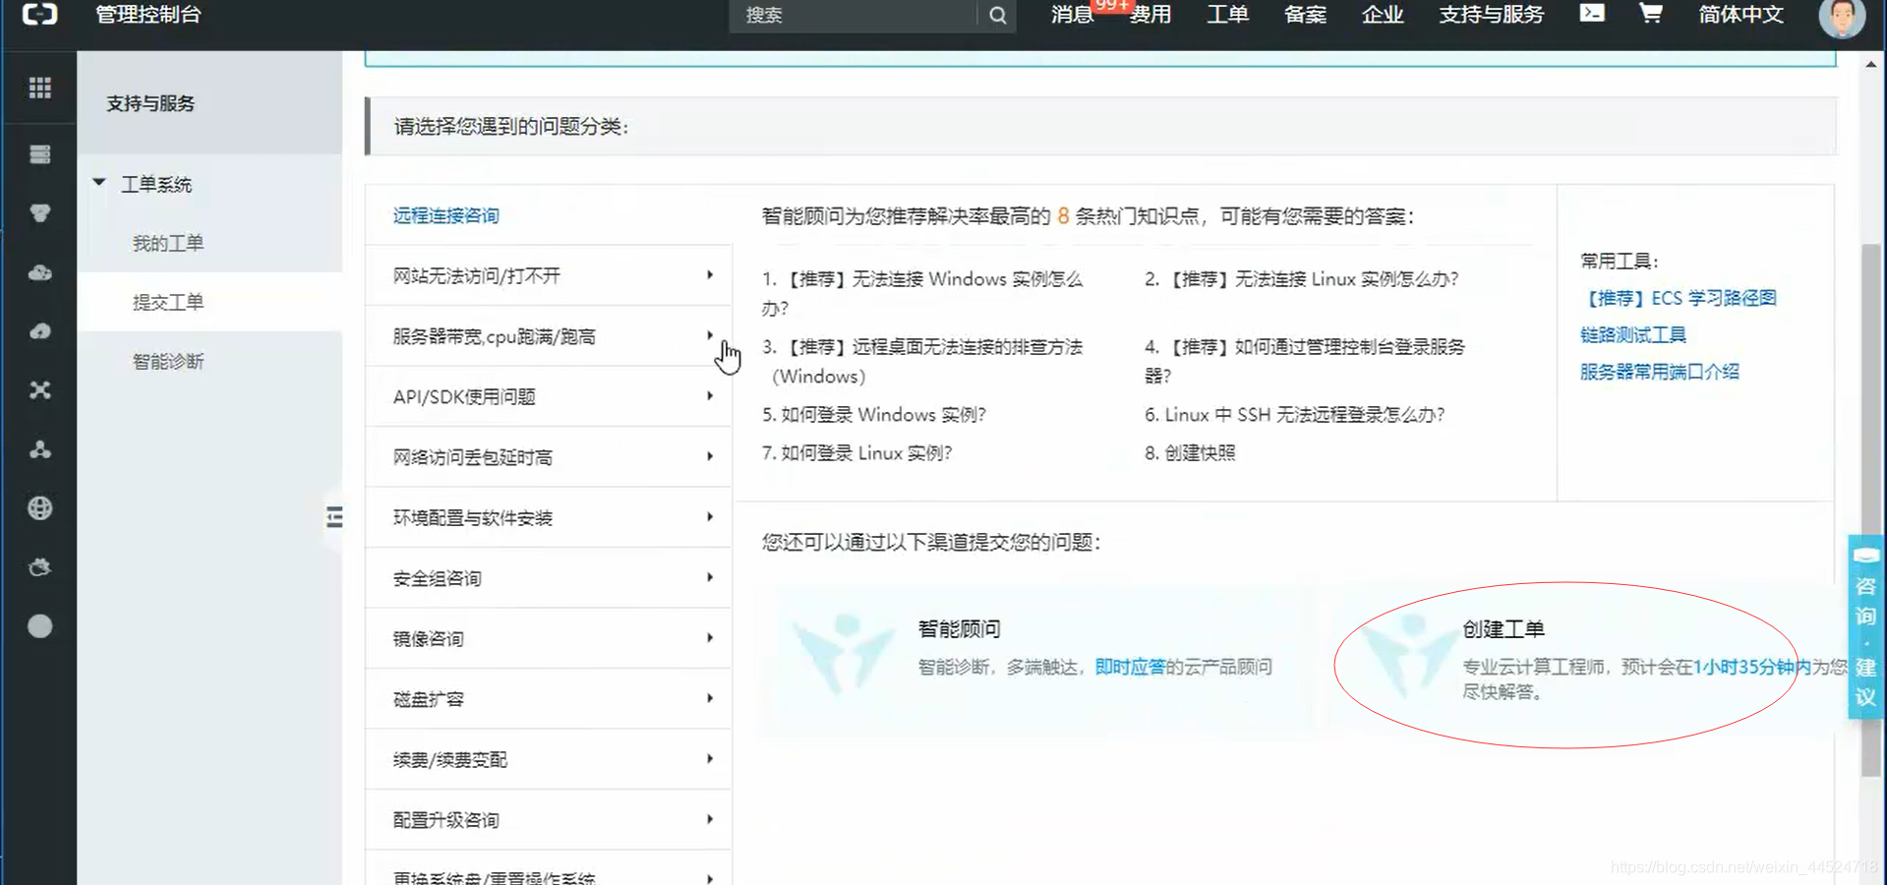Expand 续费/续费变配 category
Viewport: 1887px width, 885px height.
[x=548, y=760]
